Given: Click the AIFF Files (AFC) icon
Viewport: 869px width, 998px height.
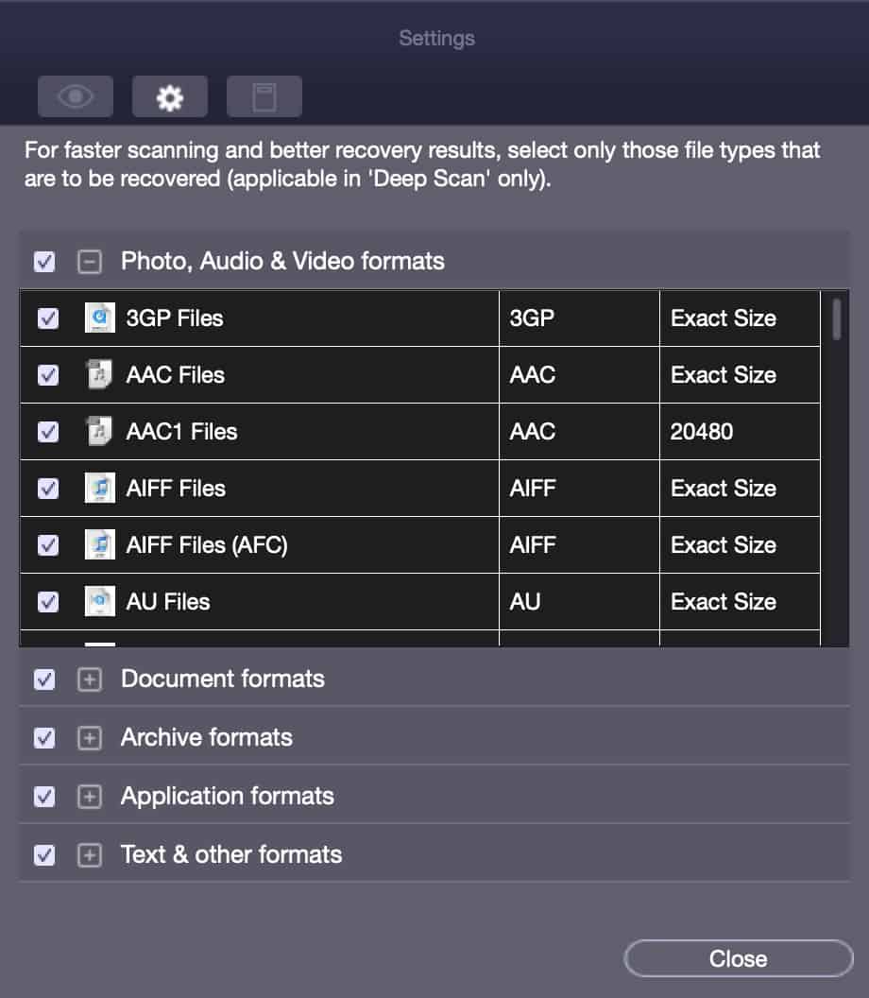Looking at the screenshot, I should [x=100, y=544].
